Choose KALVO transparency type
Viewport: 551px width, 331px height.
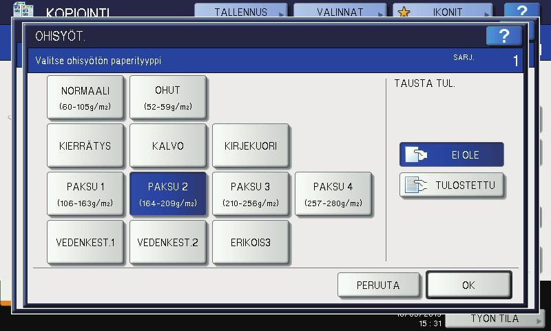point(168,146)
